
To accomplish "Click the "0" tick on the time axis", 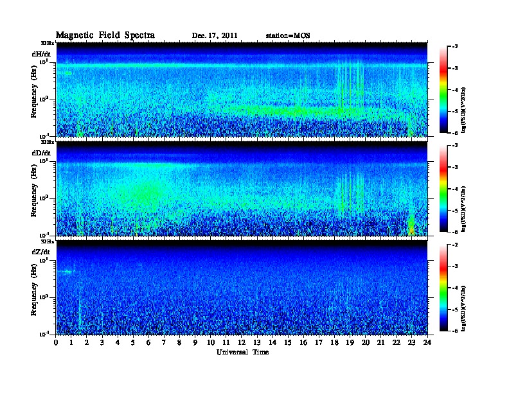I will (x=56, y=342).
